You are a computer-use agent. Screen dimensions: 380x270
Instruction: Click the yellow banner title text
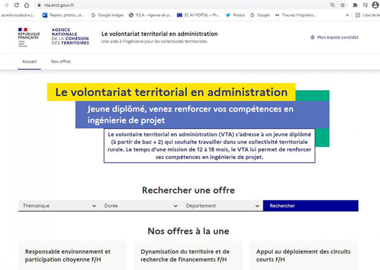click(x=171, y=92)
